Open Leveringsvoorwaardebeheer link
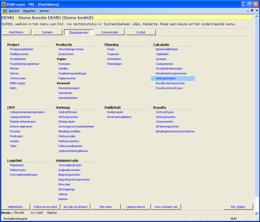The height and width of the screenshot is (222, 260). [x=76, y=127]
